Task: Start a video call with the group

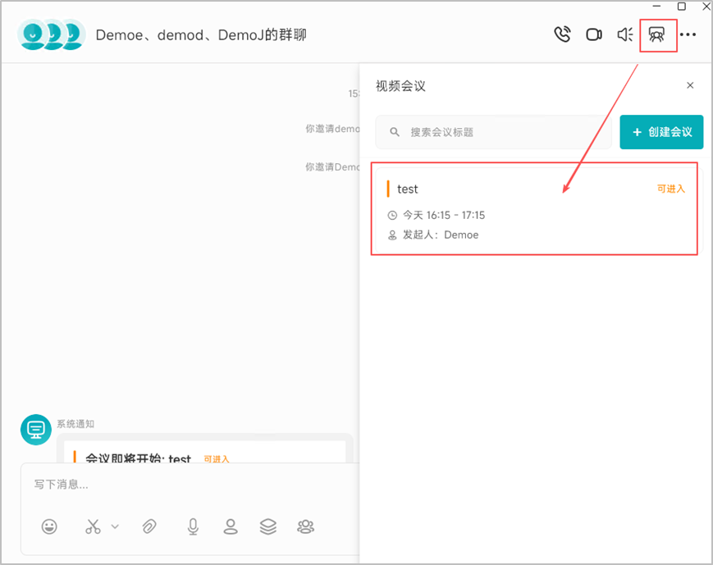Action: [x=594, y=34]
